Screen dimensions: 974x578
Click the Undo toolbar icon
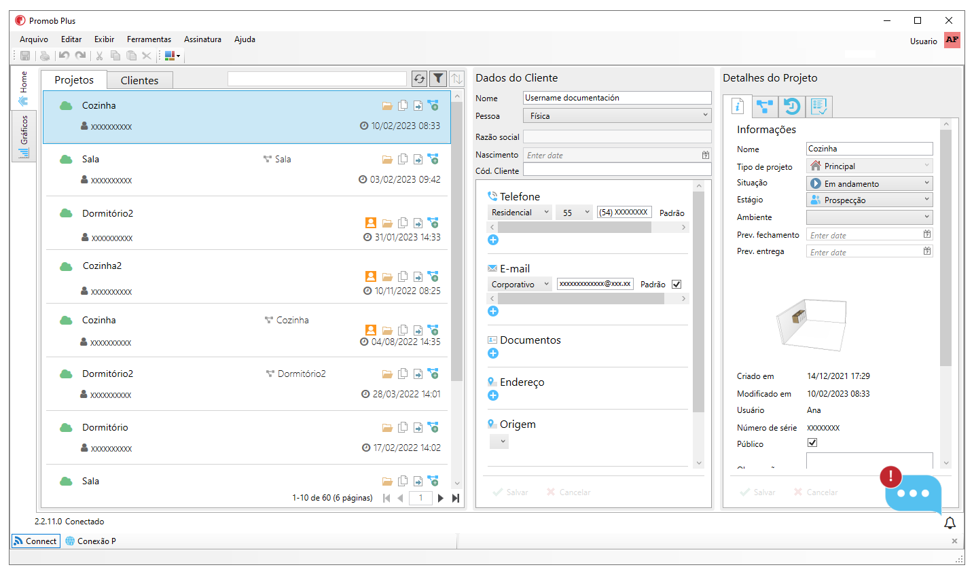tap(64, 56)
